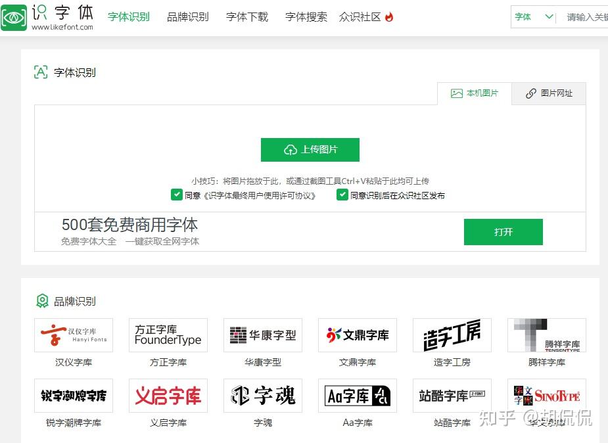Click the green 打开 button
The height and width of the screenshot is (443, 608).
(503, 232)
